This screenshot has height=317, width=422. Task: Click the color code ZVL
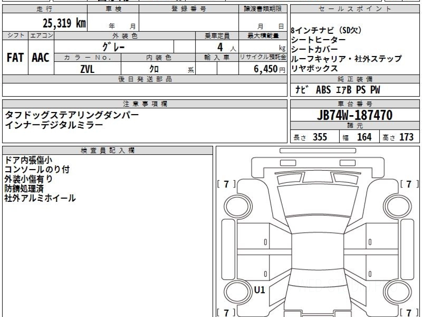click(x=87, y=69)
